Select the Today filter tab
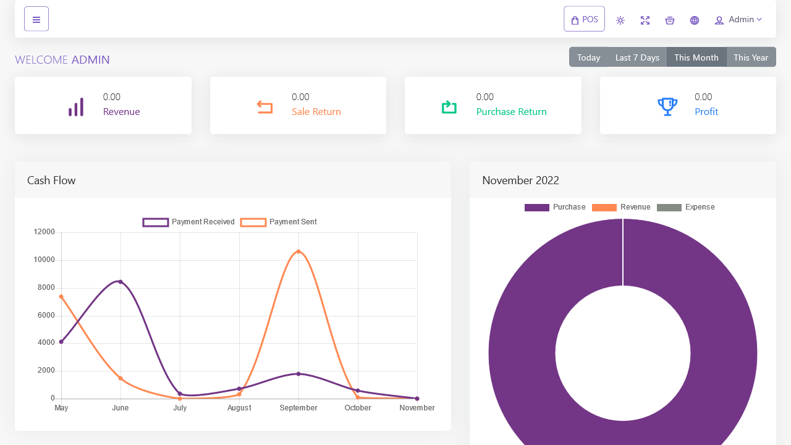The width and height of the screenshot is (791, 445). click(x=588, y=57)
